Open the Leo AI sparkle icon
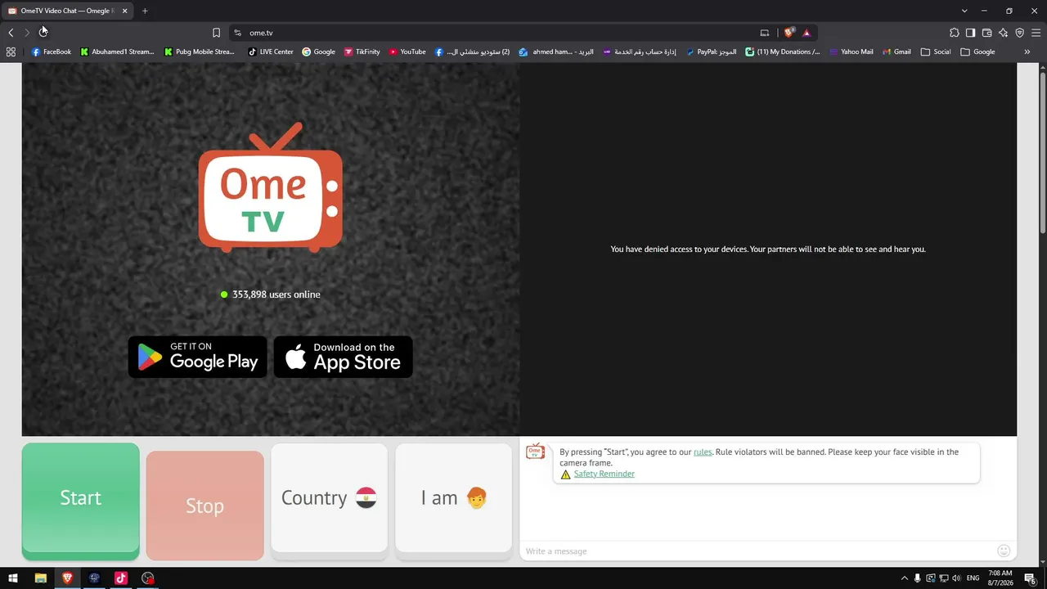This screenshot has width=1047, height=589. point(1004,33)
